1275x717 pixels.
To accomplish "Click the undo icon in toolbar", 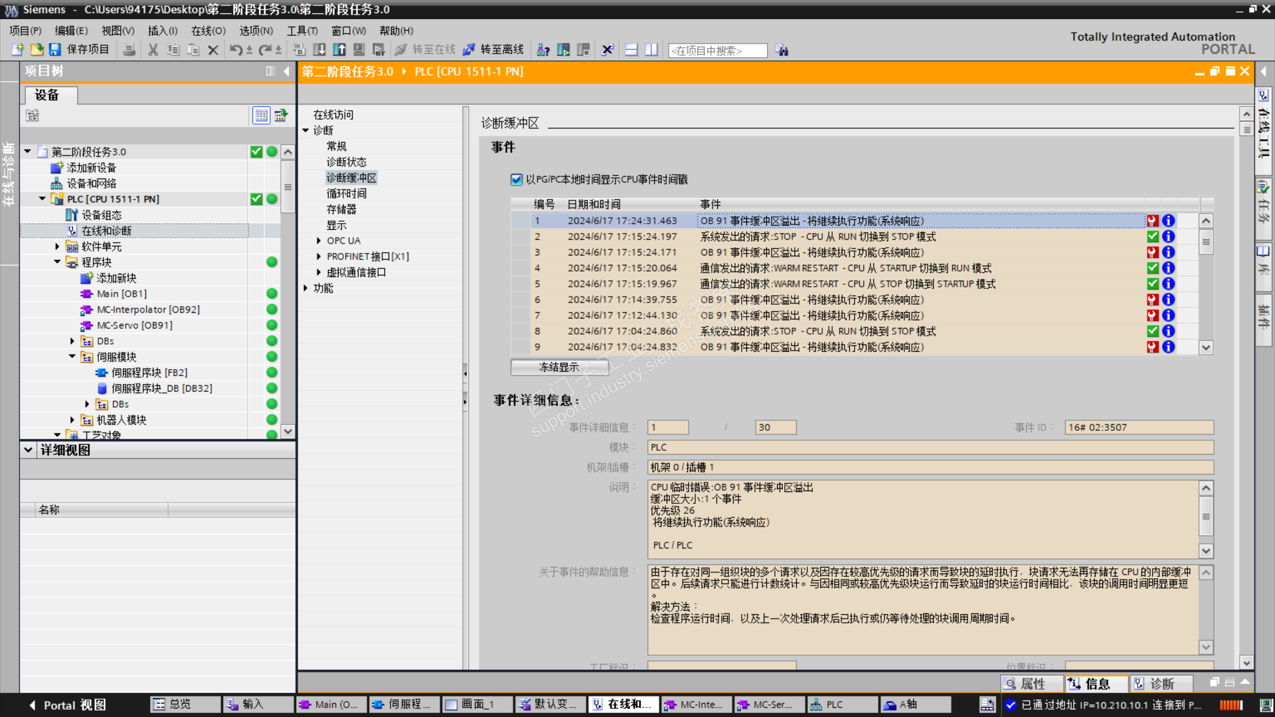I will pos(236,50).
